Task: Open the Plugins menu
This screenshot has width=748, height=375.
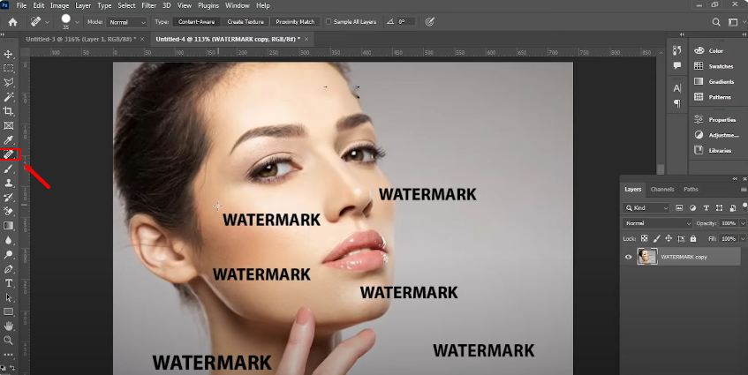Action: [208, 5]
